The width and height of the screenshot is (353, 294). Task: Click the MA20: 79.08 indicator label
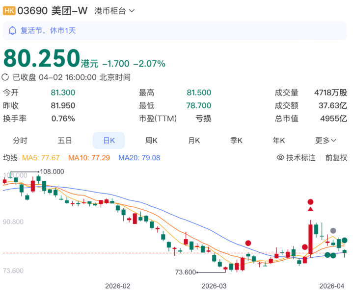point(139,158)
